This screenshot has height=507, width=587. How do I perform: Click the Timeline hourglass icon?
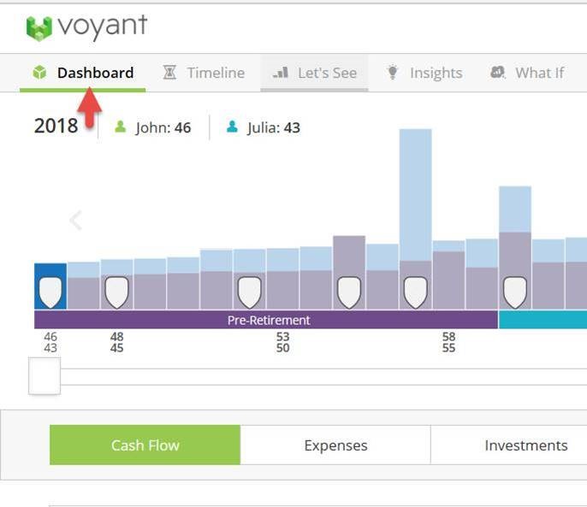tap(169, 73)
